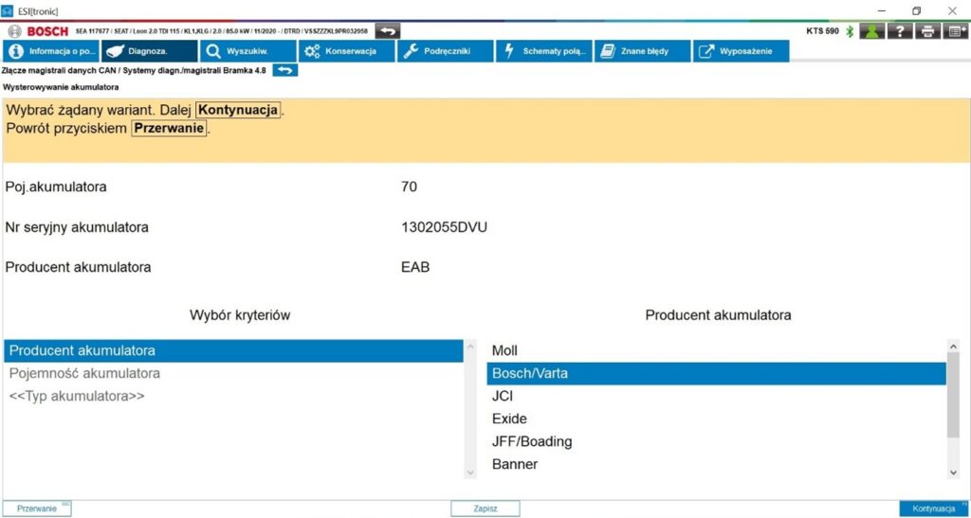The height and width of the screenshot is (518, 971).
Task: Click the Zapisz button
Action: point(485,509)
